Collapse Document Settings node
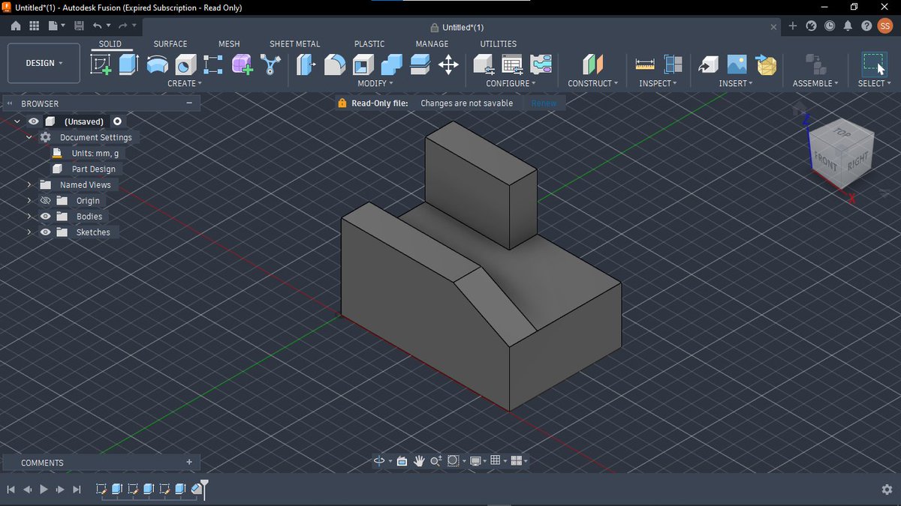 29,137
